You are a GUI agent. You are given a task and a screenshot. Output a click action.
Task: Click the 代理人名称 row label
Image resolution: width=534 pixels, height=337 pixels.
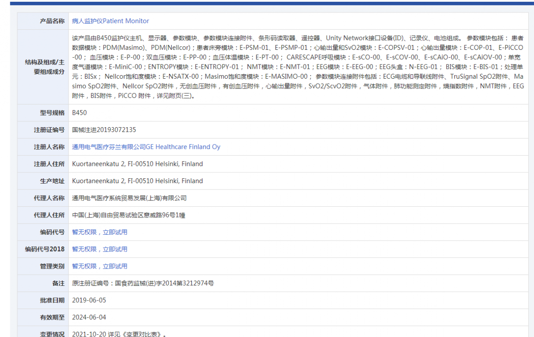tap(49, 198)
